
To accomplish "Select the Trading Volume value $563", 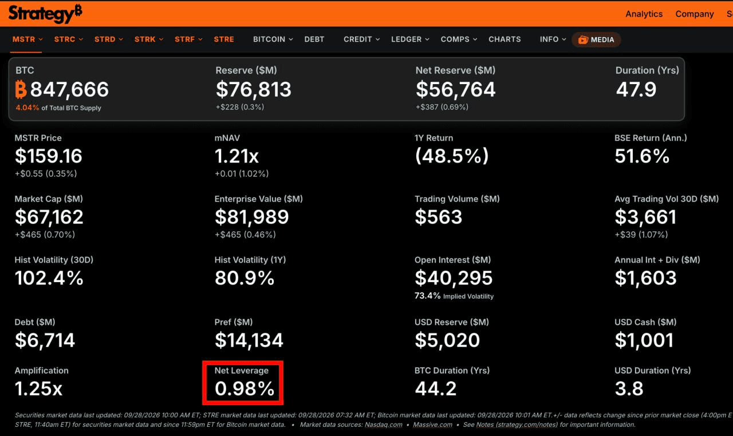I will 439,217.
